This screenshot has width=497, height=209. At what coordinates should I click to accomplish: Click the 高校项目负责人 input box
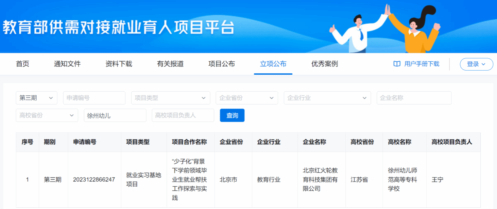(x=183, y=115)
